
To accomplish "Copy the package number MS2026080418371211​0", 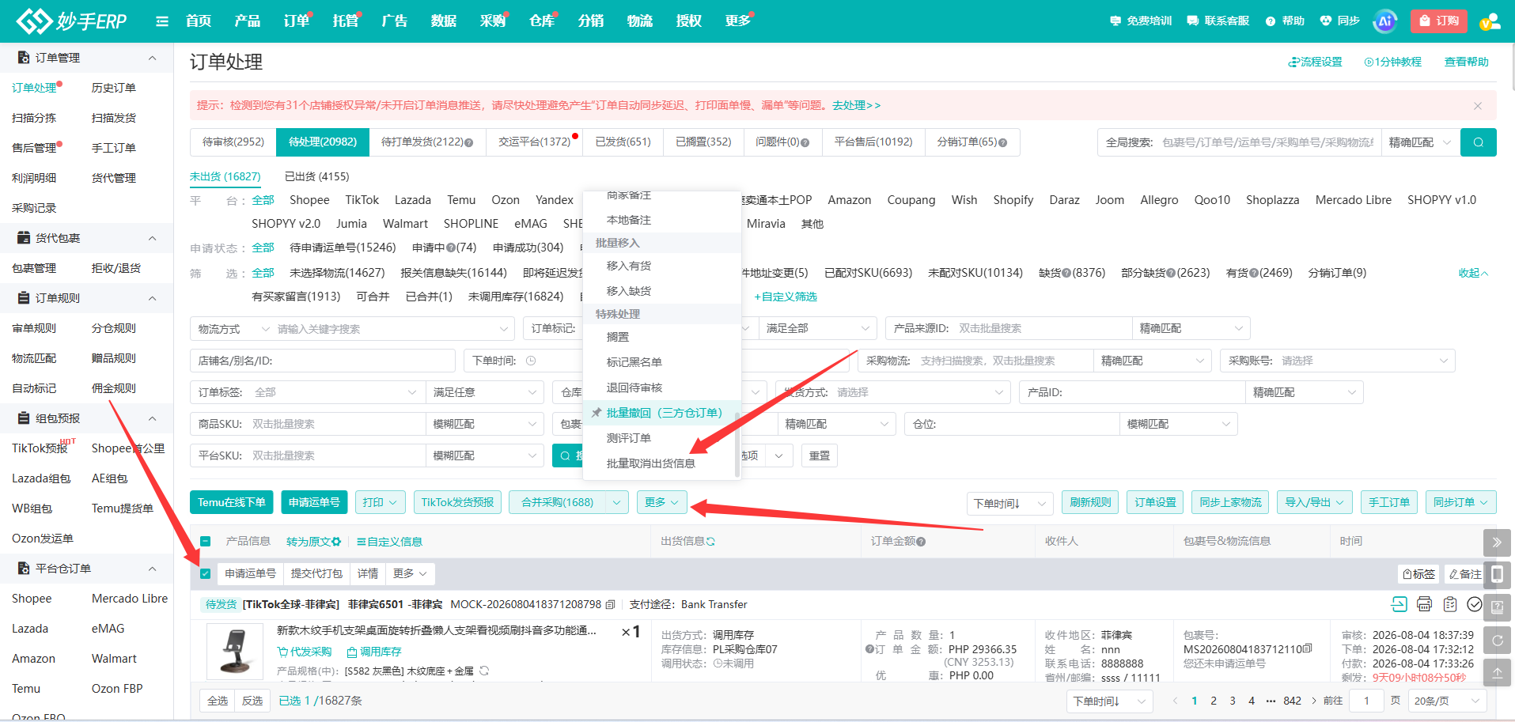I will point(1308,648).
